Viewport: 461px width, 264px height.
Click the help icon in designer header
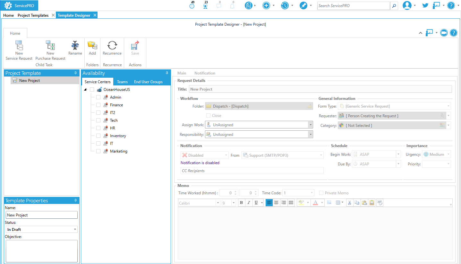[453, 33]
